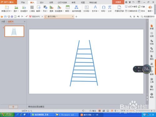Viewport: 156px width, 117px height.
Task: Click the Windows 开始 Start button
Action: [x=7, y=115]
